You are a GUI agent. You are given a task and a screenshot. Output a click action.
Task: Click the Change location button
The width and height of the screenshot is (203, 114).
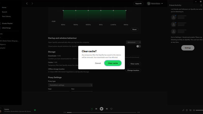(x=133, y=70)
